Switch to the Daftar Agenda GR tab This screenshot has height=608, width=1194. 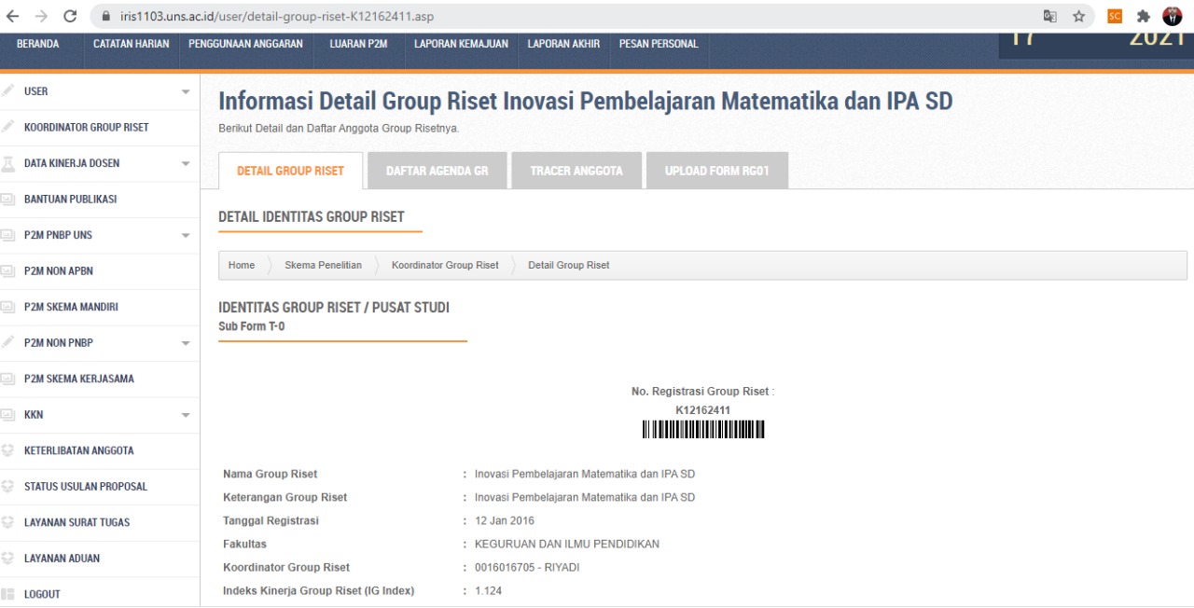[437, 171]
